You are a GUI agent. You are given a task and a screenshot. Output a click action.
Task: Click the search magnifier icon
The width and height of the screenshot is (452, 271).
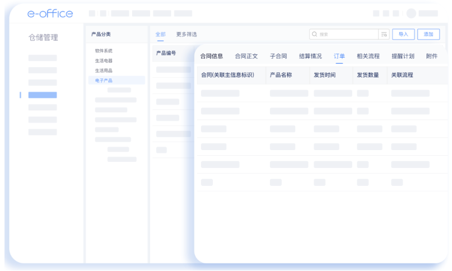[x=315, y=34]
